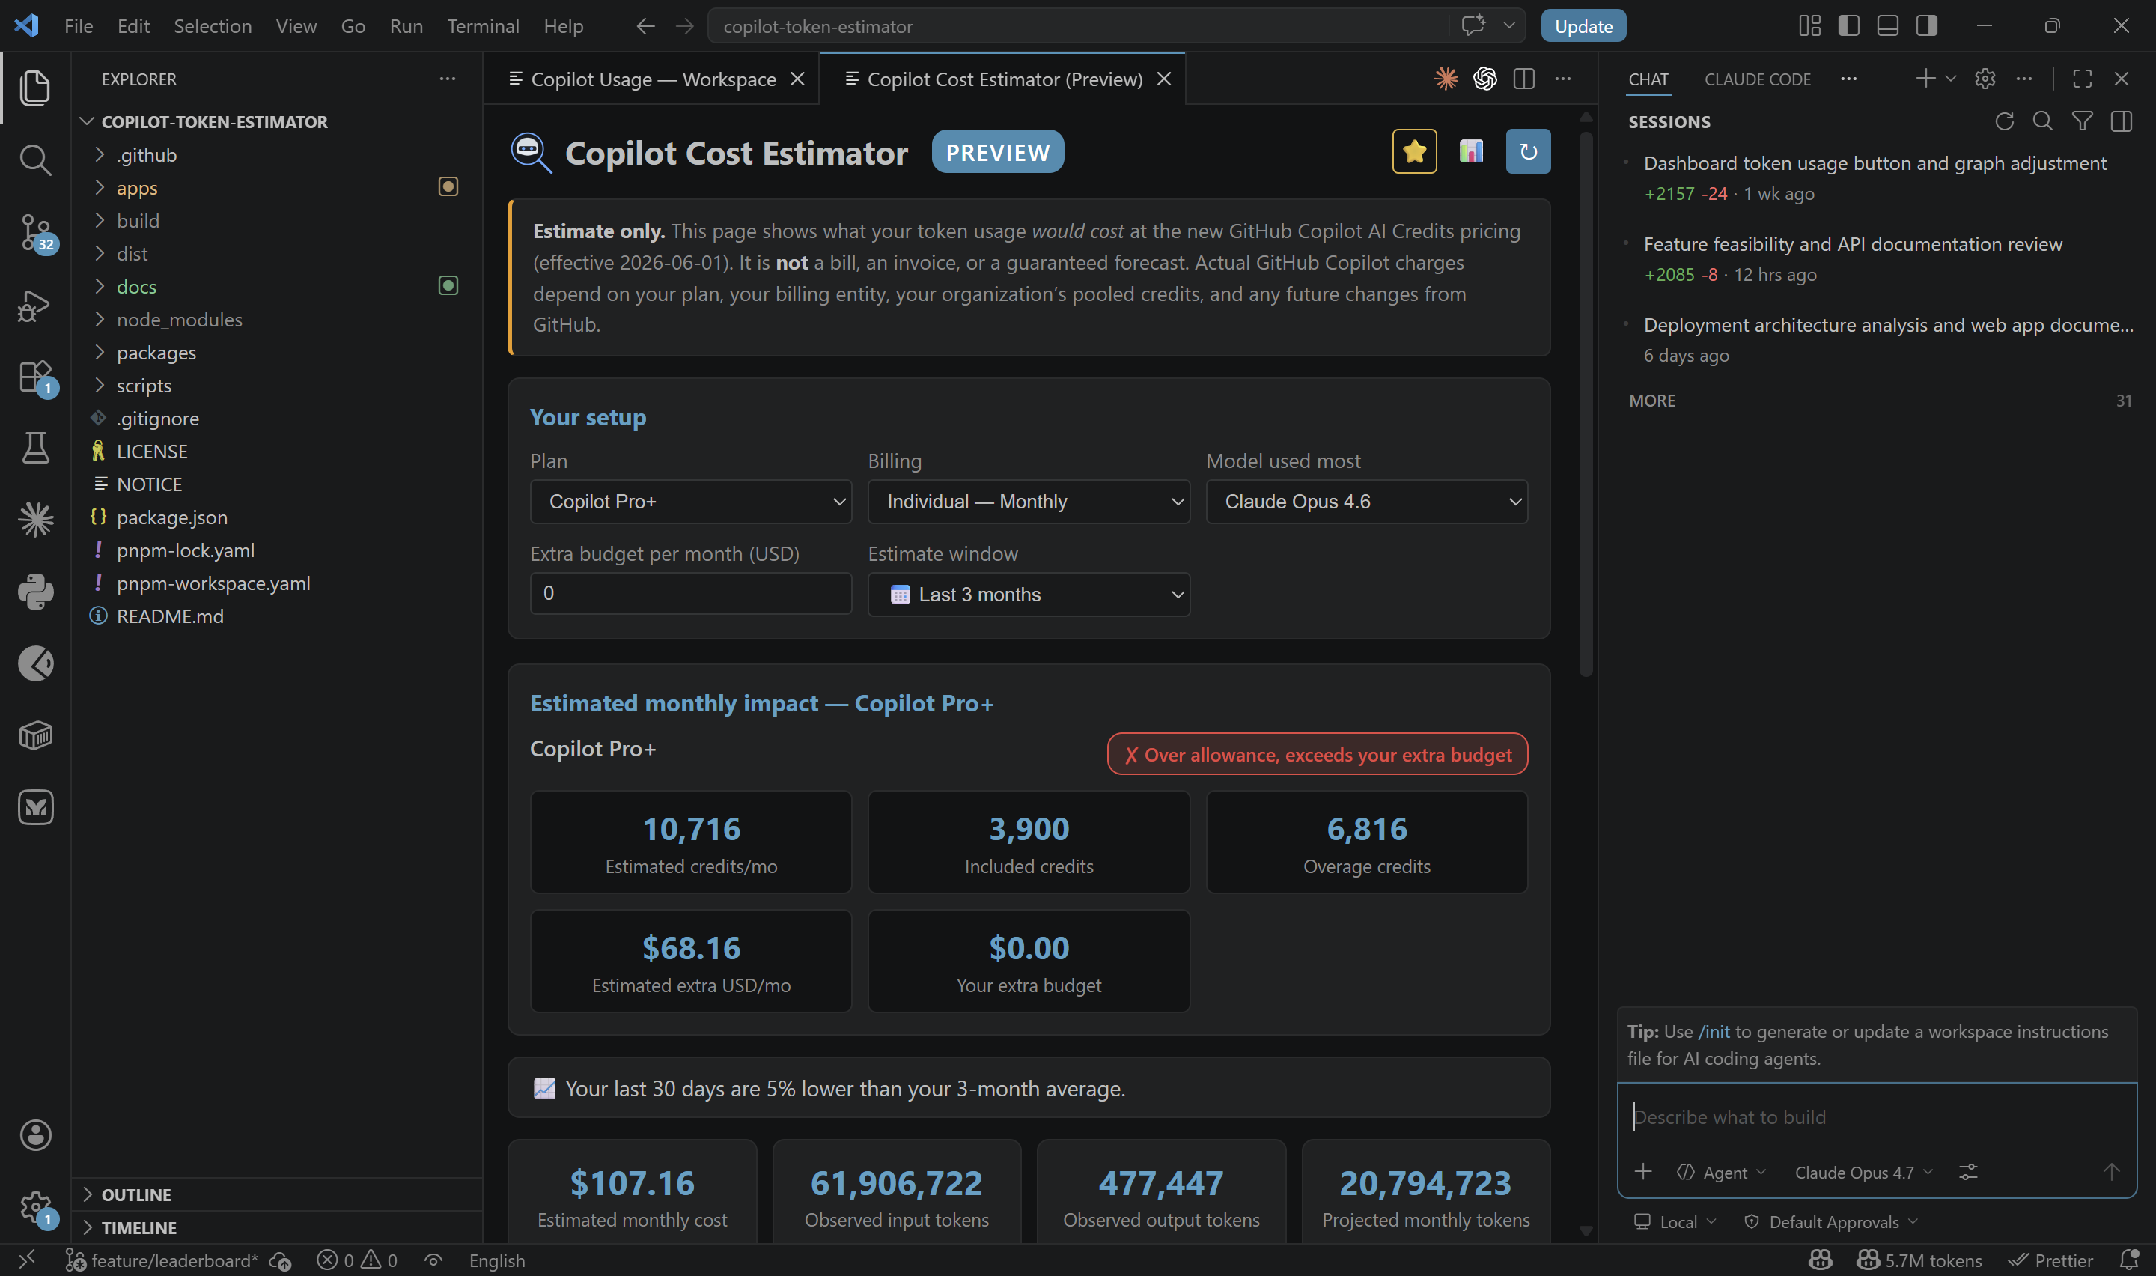Switch to the CLAUDE CODE tab
This screenshot has width=2156, height=1276.
[x=1757, y=78]
